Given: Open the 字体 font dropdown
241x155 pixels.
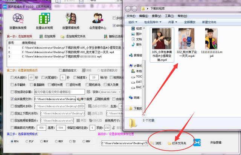Looking at the screenshot, I should [x=111, y=92].
